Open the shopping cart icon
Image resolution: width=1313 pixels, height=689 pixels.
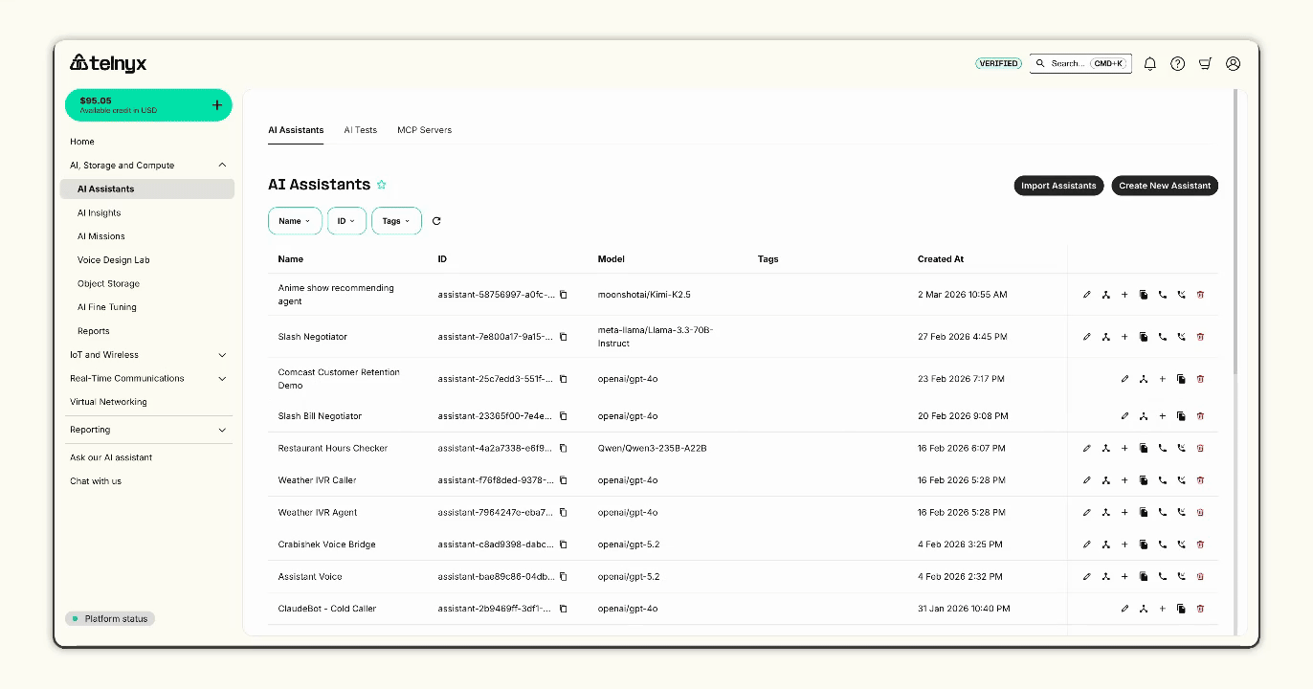pos(1205,64)
